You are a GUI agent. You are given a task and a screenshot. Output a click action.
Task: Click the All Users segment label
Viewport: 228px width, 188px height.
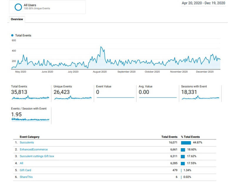pyautogui.click(x=30, y=5)
